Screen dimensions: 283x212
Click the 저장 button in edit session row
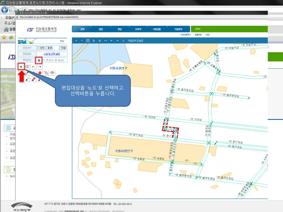tap(63, 48)
